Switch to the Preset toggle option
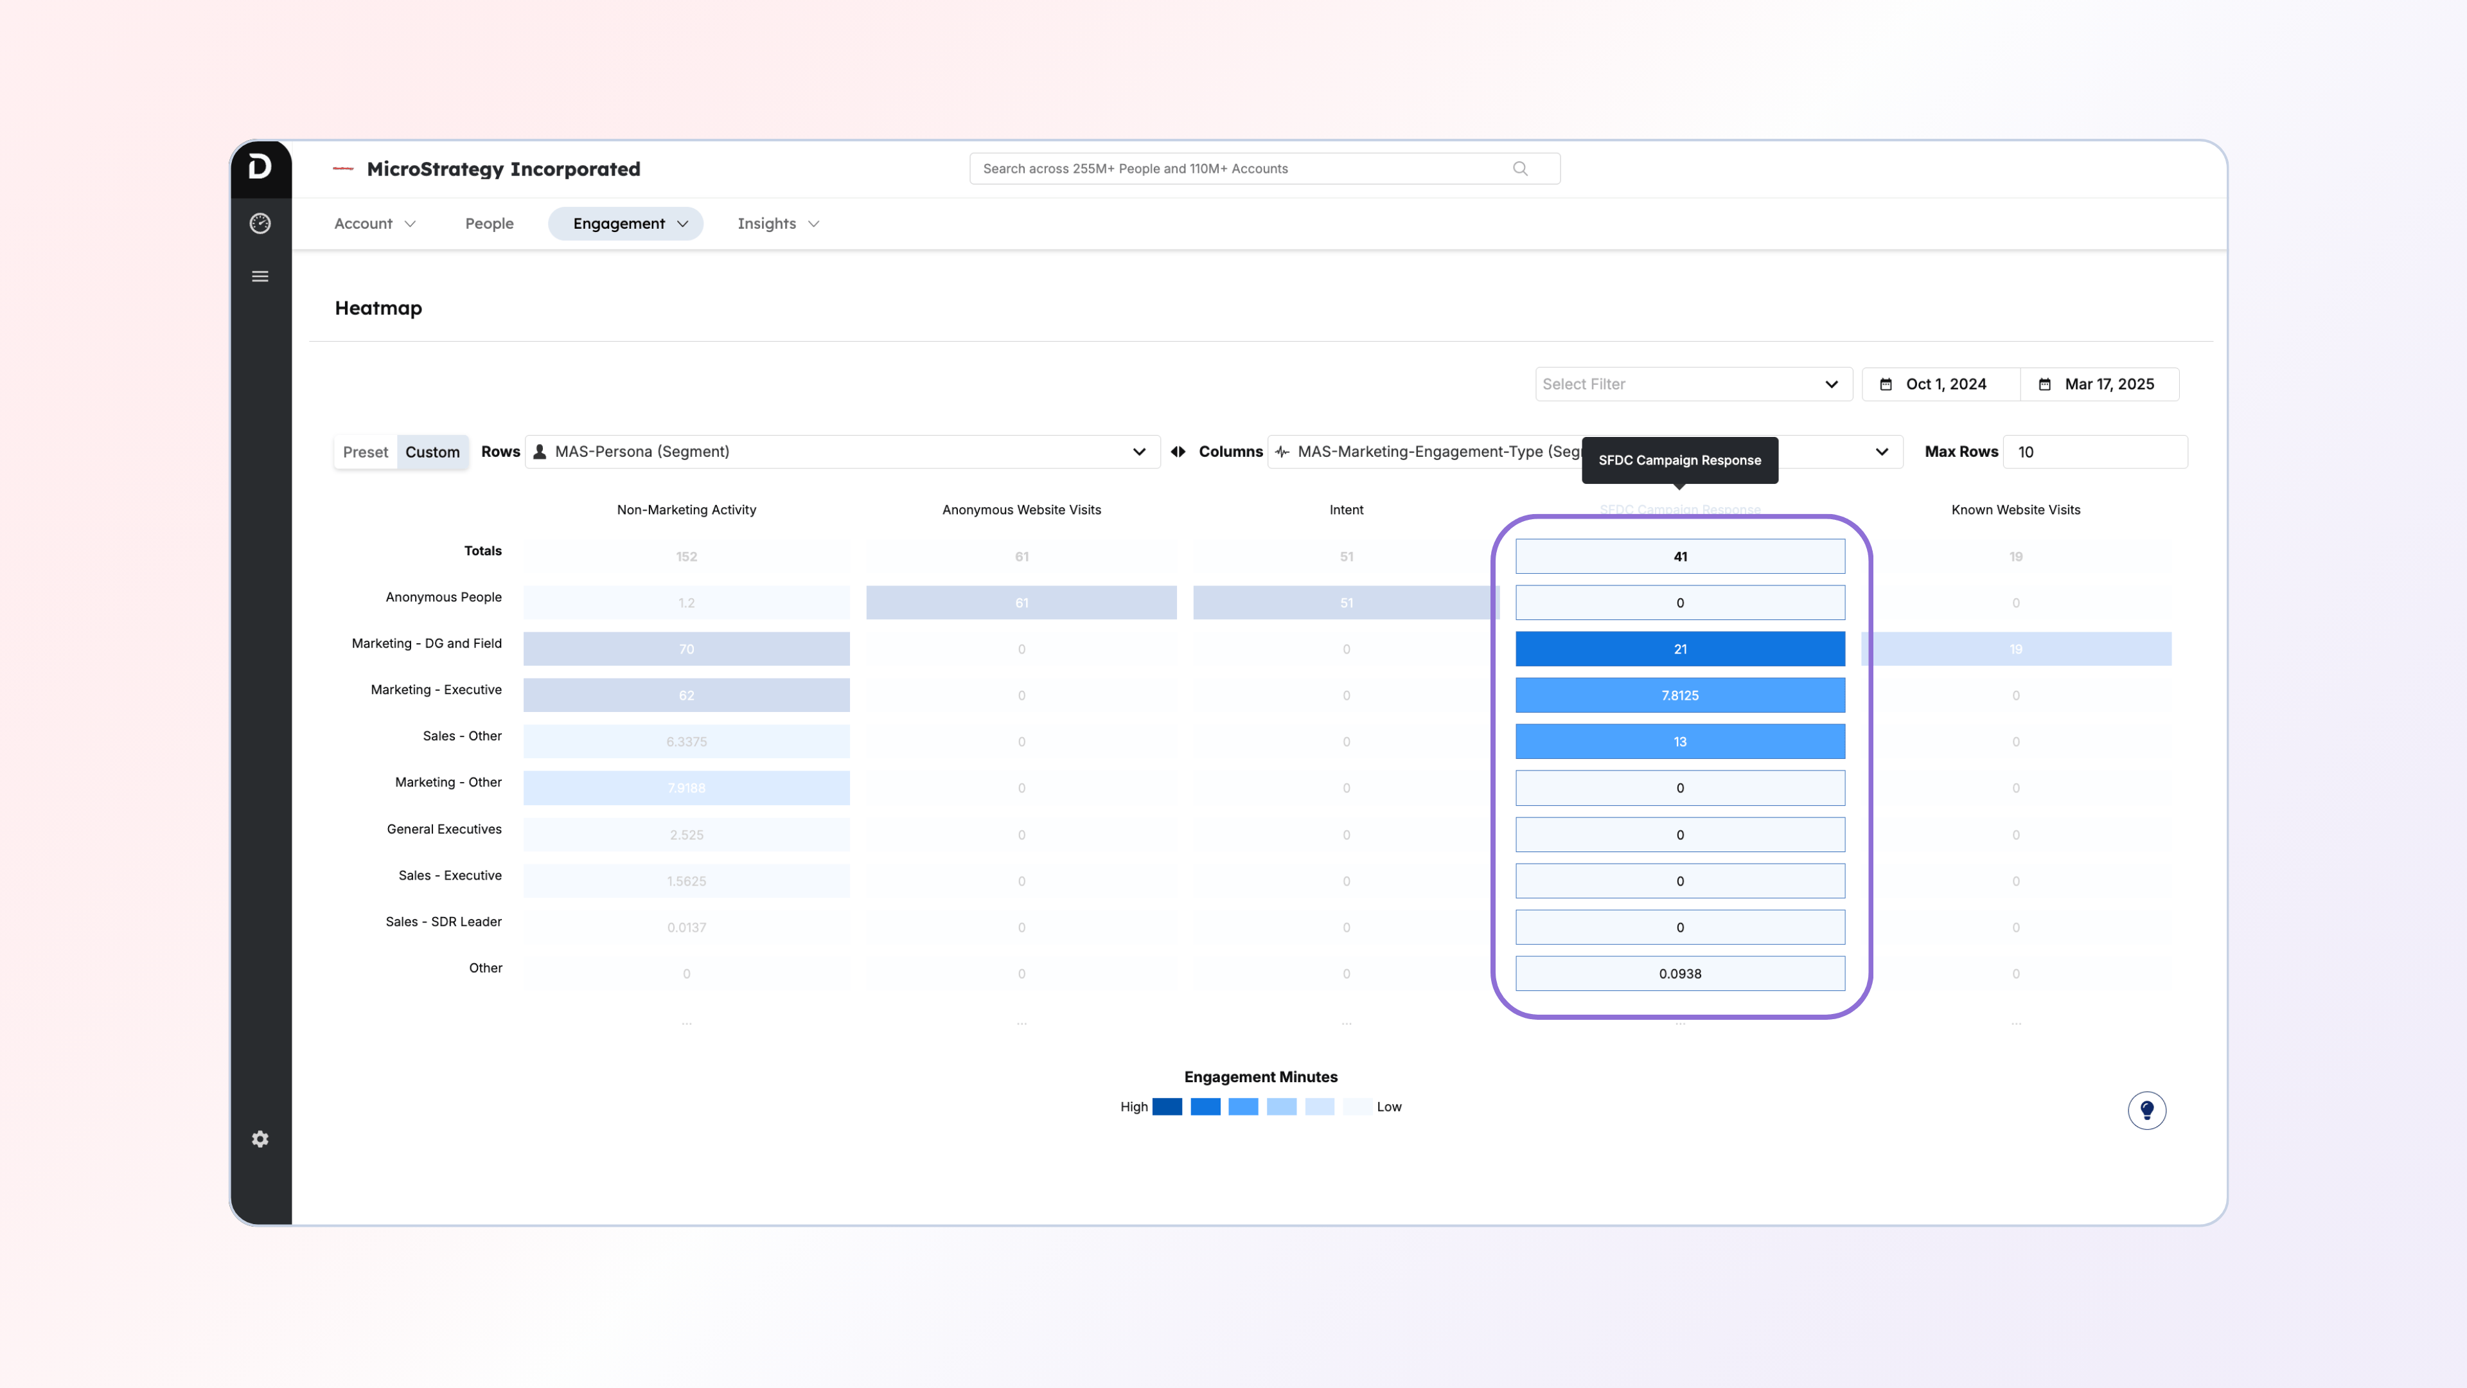 pos(365,452)
